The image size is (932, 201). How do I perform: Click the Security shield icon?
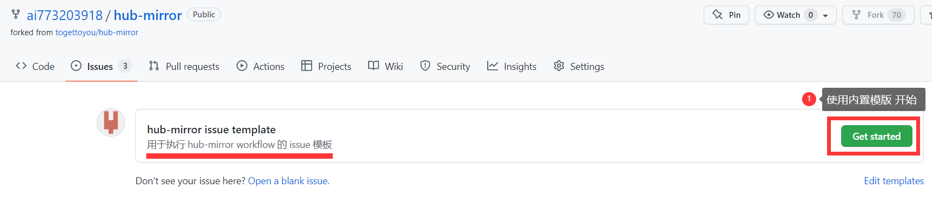click(x=425, y=66)
